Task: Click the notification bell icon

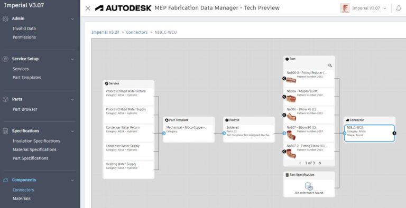Action: tap(399, 8)
